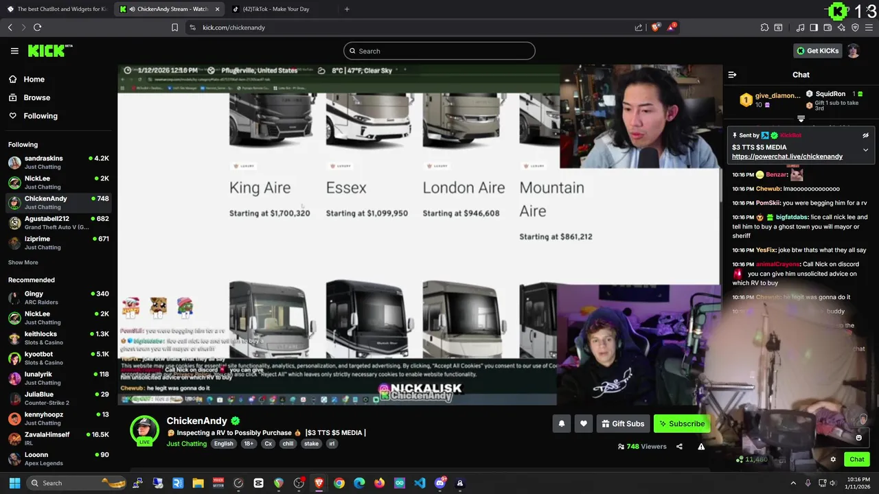Image resolution: width=879 pixels, height=494 pixels.
Task: Click the Get KICKs button
Action: tap(817, 51)
